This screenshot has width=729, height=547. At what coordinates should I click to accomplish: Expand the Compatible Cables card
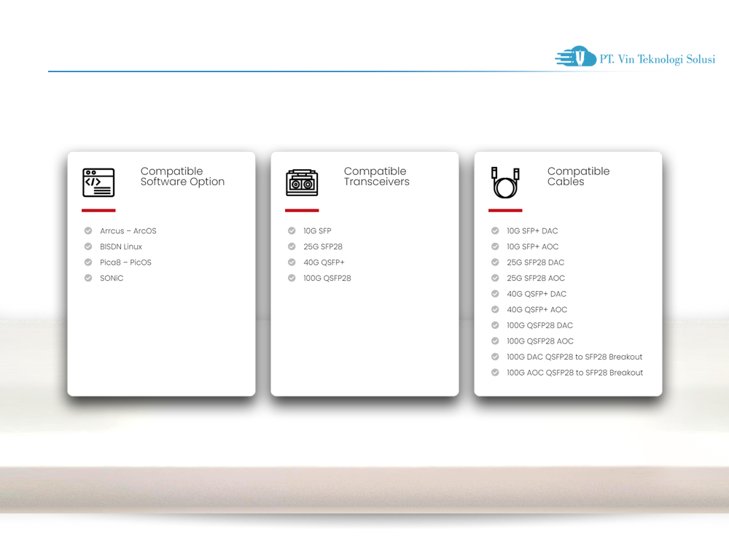(568, 387)
